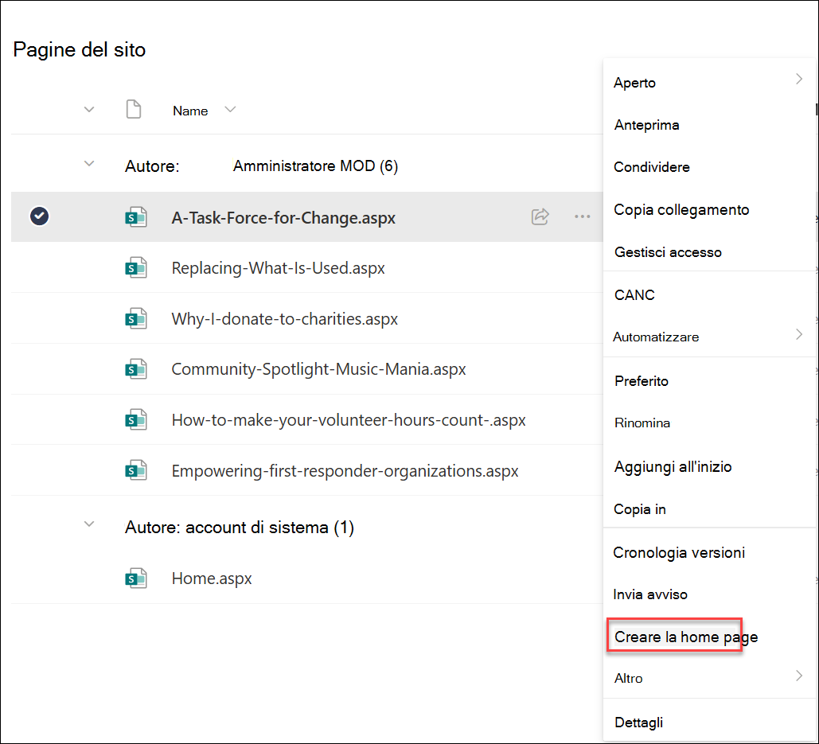Click the Pagine del sito title

80,49
